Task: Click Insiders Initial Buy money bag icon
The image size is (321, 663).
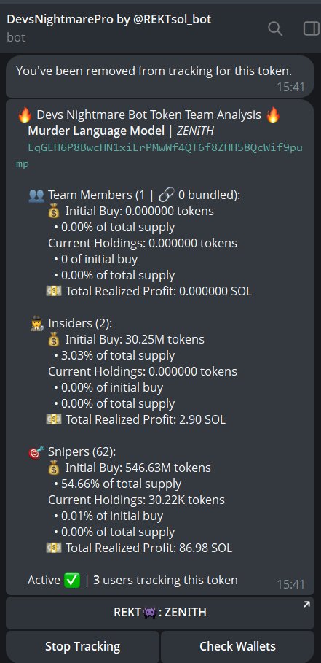Action: pos(54,340)
